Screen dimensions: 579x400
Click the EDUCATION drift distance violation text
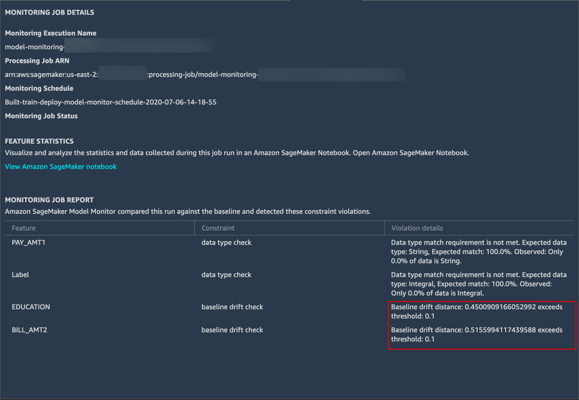pos(477,312)
